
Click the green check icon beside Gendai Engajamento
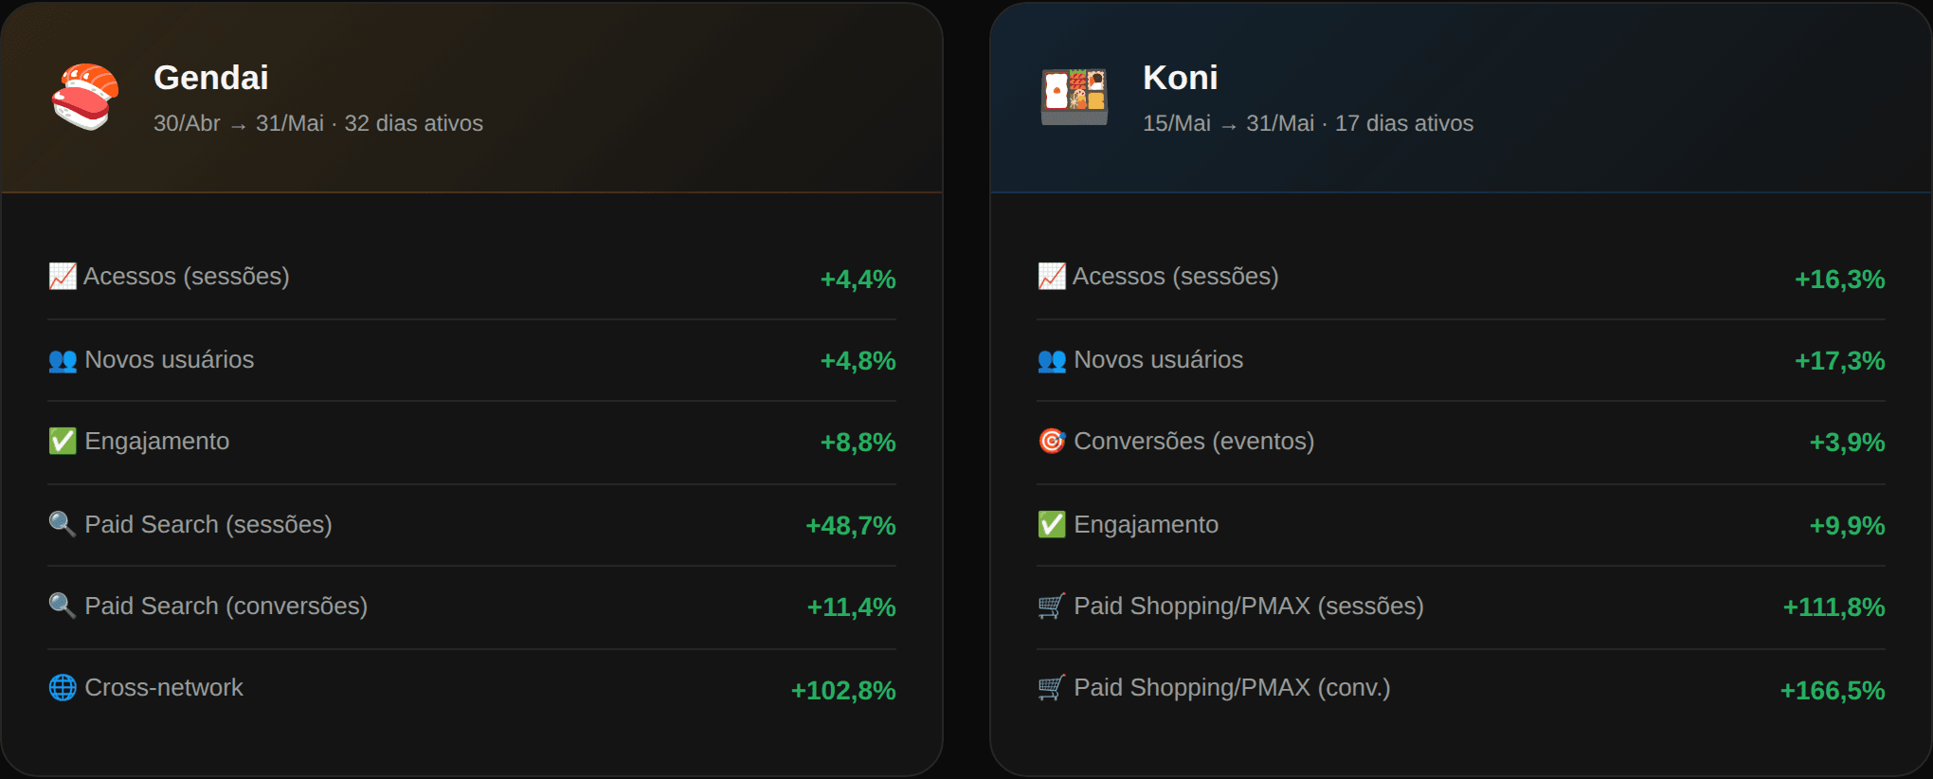pyautogui.click(x=63, y=441)
